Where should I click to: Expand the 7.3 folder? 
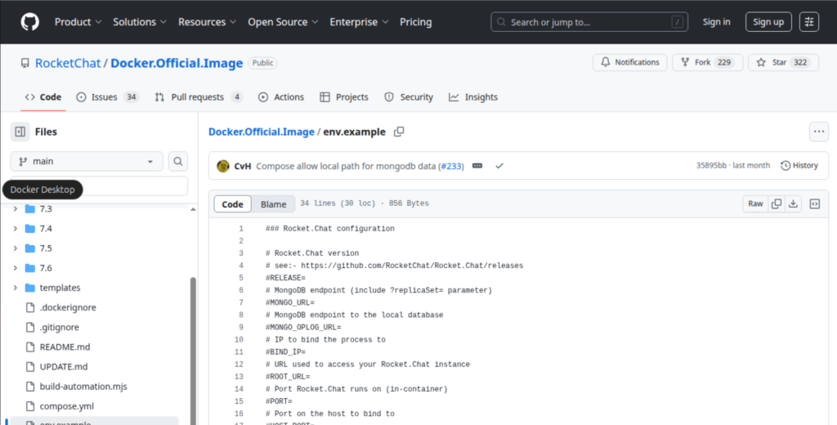pyautogui.click(x=15, y=208)
